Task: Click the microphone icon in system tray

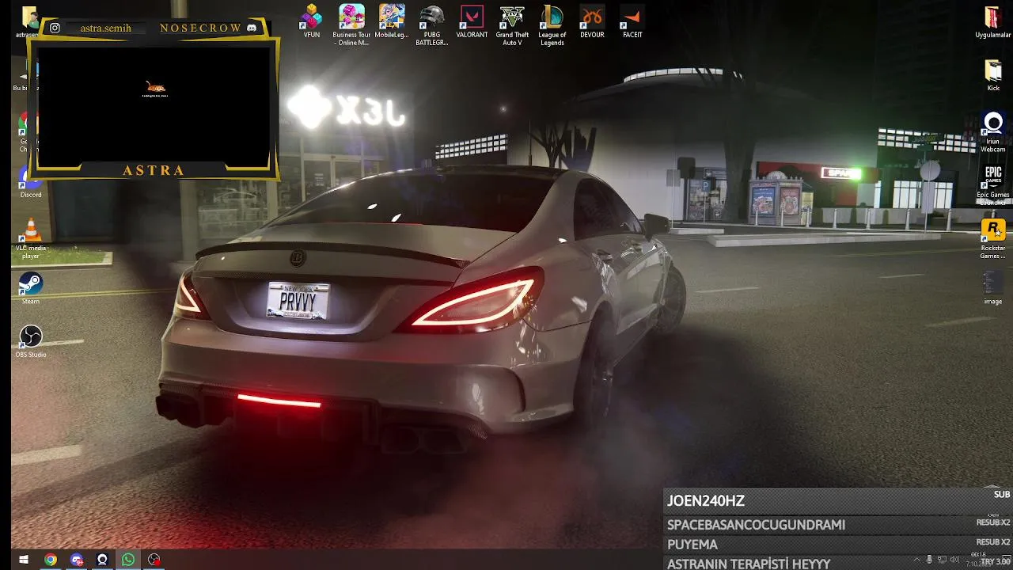Action: [x=929, y=560]
